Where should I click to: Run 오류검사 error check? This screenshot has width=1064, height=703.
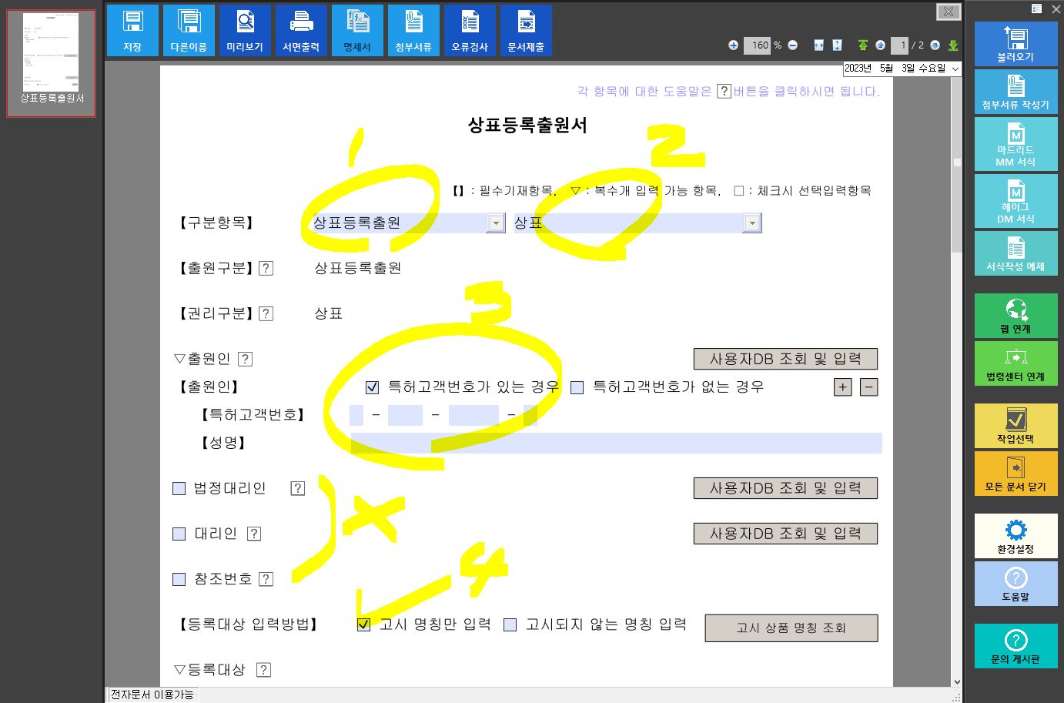(470, 30)
